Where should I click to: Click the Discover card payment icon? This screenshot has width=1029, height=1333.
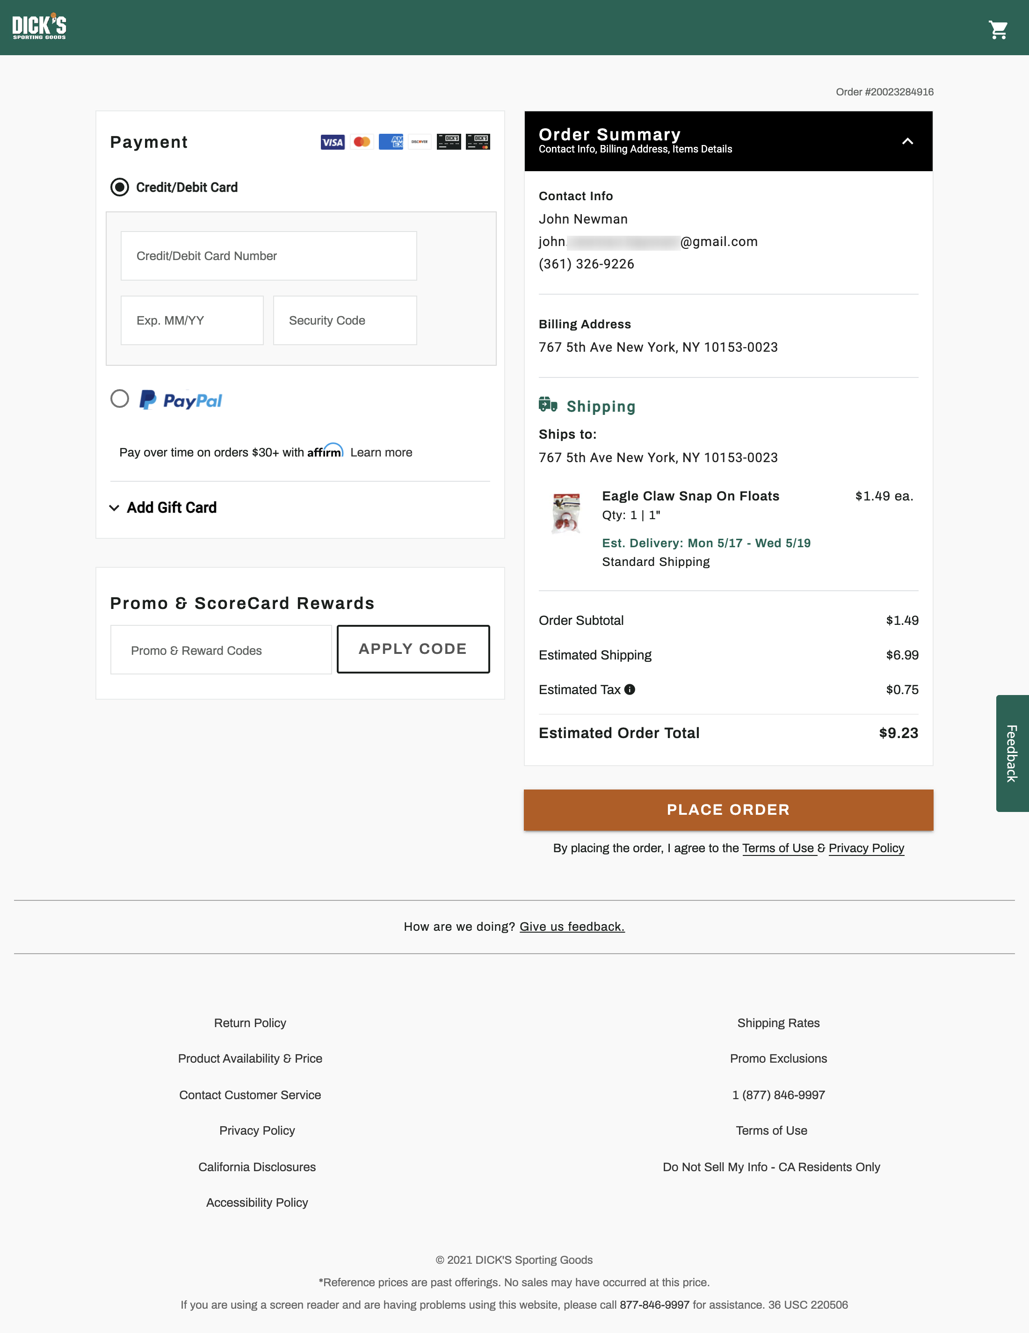point(419,142)
